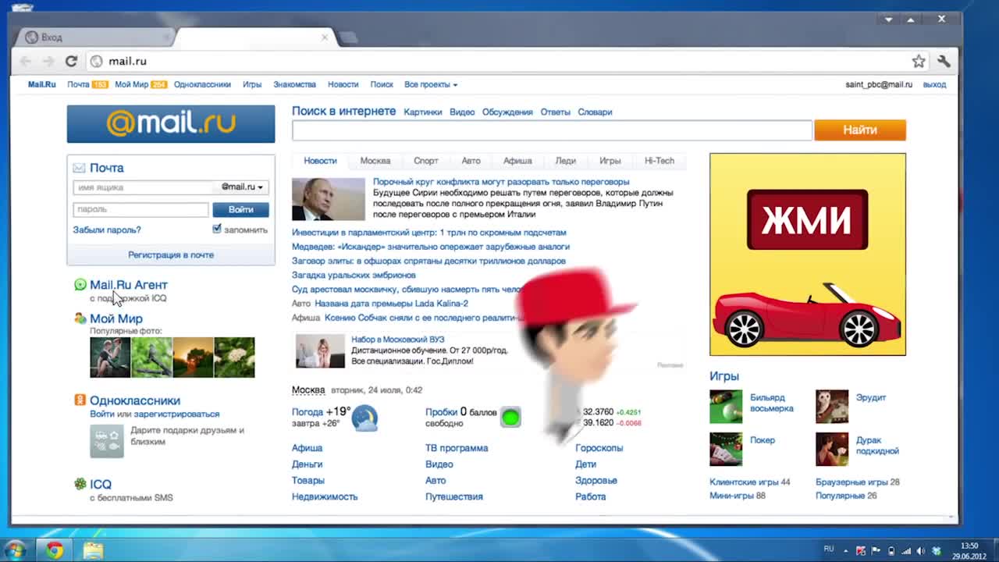The height and width of the screenshot is (562, 999).
Task: Switch to the Новости news tab
Action: pos(320,161)
